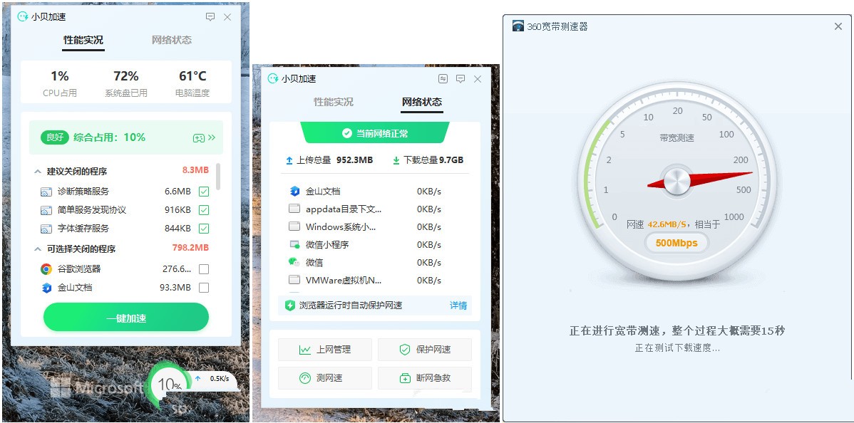This screenshot has height=423, width=854.
Task: Click the 断网急救 button
Action: coord(425,378)
